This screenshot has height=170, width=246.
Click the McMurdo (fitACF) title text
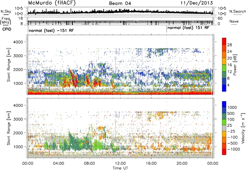[x=52, y=3]
